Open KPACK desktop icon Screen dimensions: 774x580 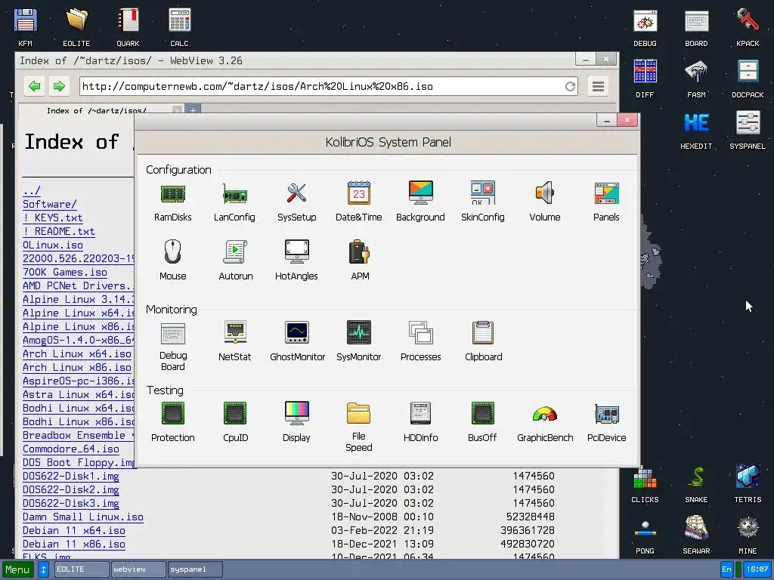coord(748,20)
